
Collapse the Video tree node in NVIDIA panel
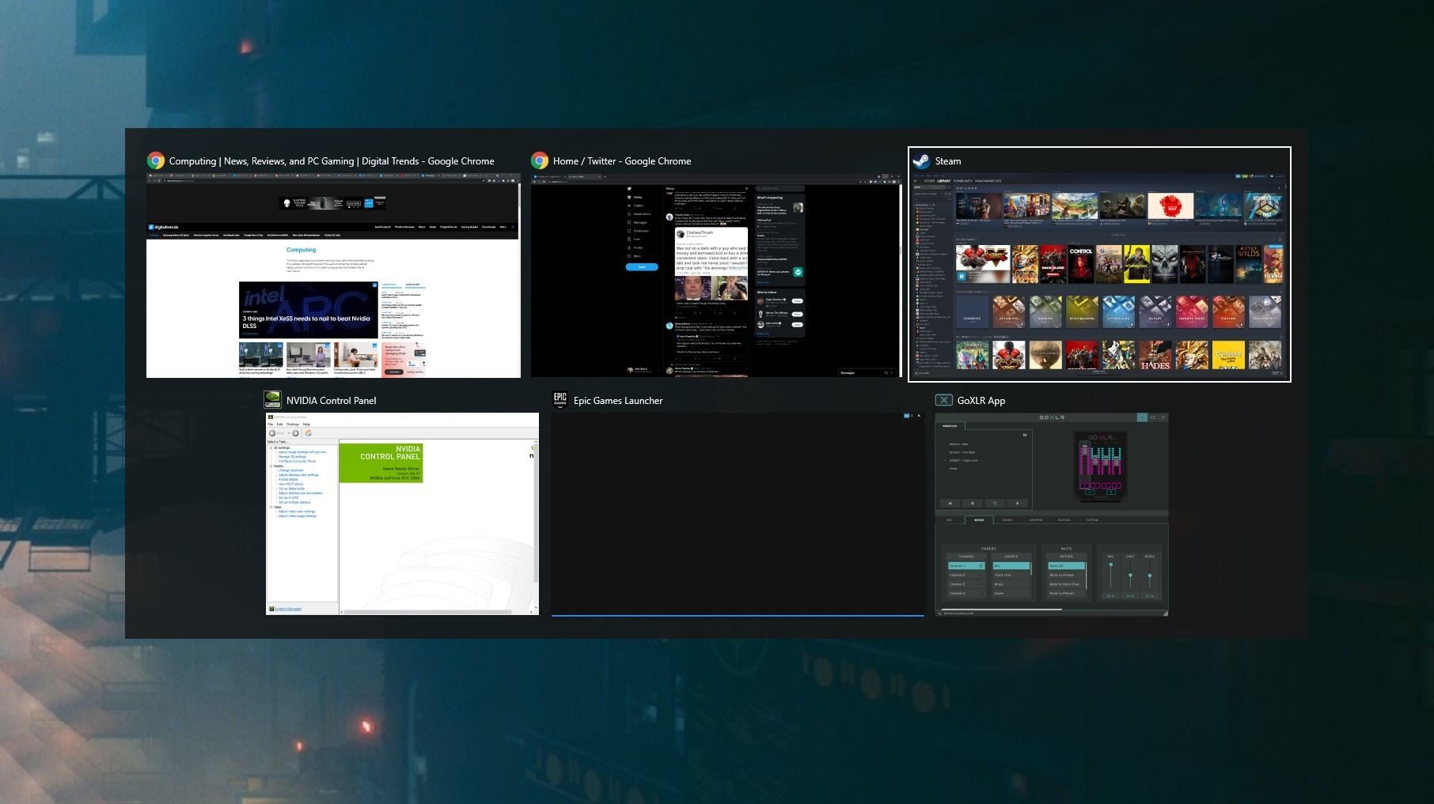(x=271, y=507)
